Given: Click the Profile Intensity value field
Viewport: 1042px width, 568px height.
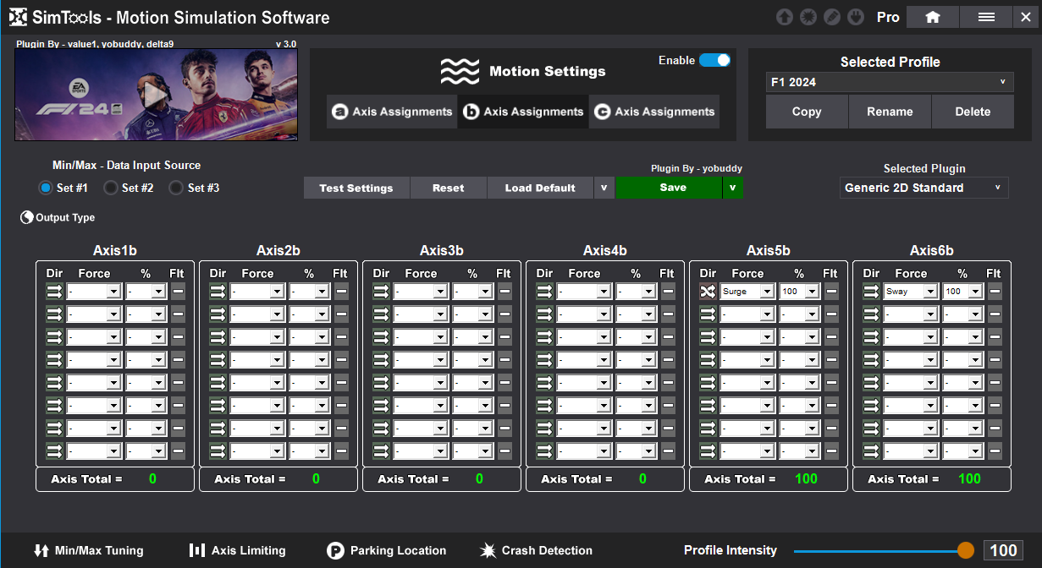Looking at the screenshot, I should point(1003,550).
